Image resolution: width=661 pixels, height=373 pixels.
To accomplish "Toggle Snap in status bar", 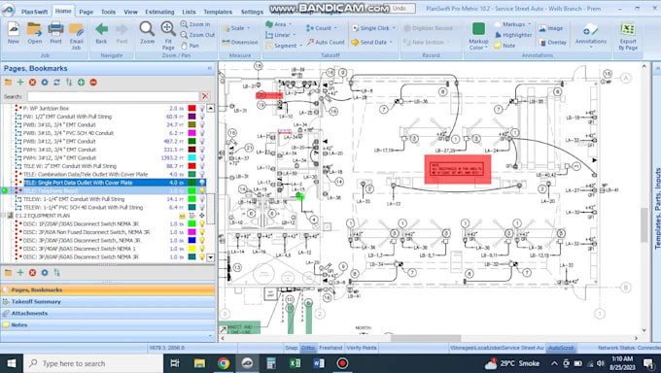I will point(291,348).
